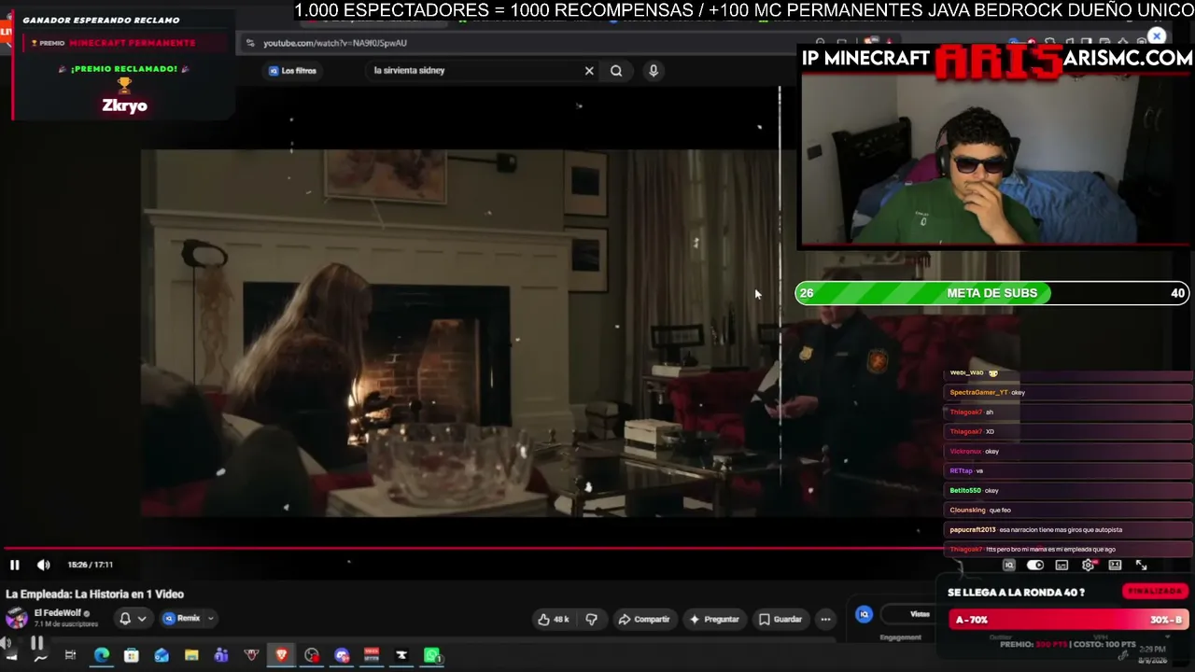Click the Preguntar button
This screenshot has width=1195, height=672.
click(714, 619)
